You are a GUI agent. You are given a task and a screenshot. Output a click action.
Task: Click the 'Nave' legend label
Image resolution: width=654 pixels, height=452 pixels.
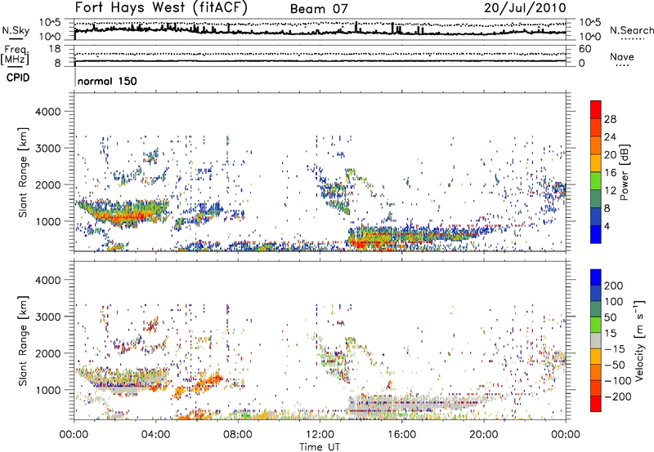click(x=621, y=56)
